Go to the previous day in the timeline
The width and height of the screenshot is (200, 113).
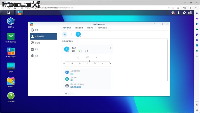coord(78,57)
